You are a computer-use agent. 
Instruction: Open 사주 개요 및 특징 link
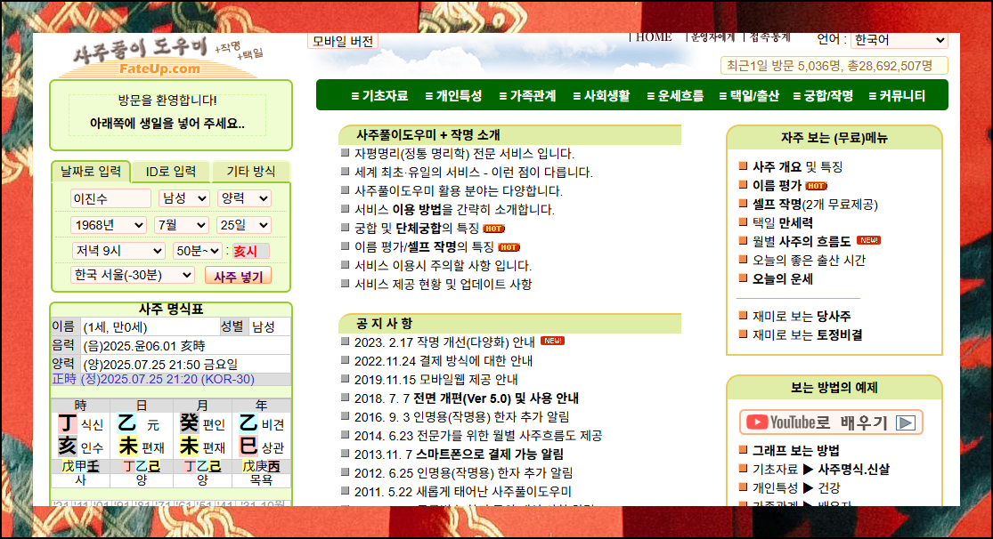point(797,167)
